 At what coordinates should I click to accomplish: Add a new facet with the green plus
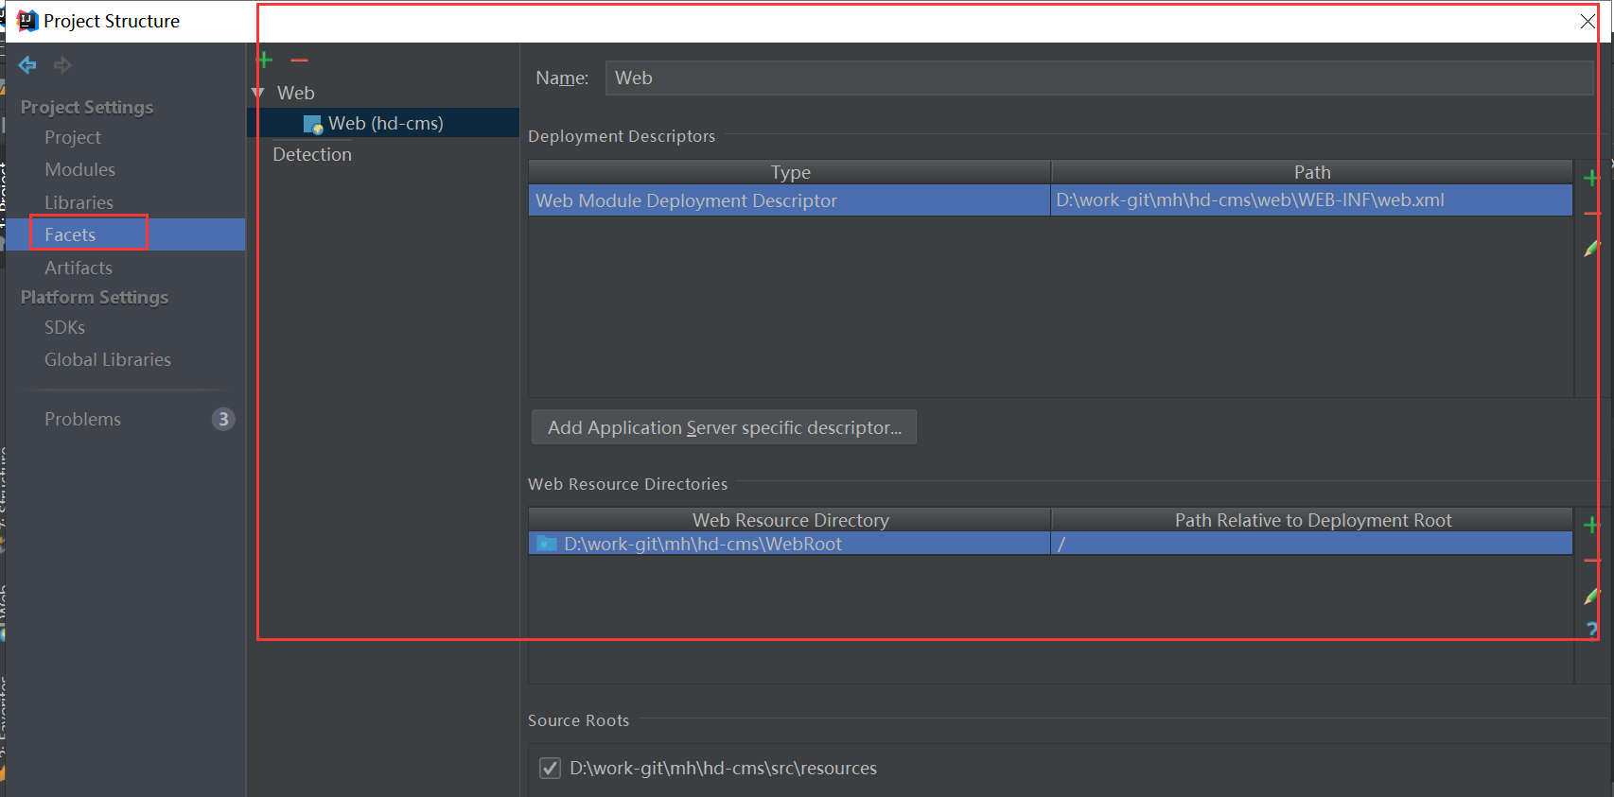[x=265, y=60]
